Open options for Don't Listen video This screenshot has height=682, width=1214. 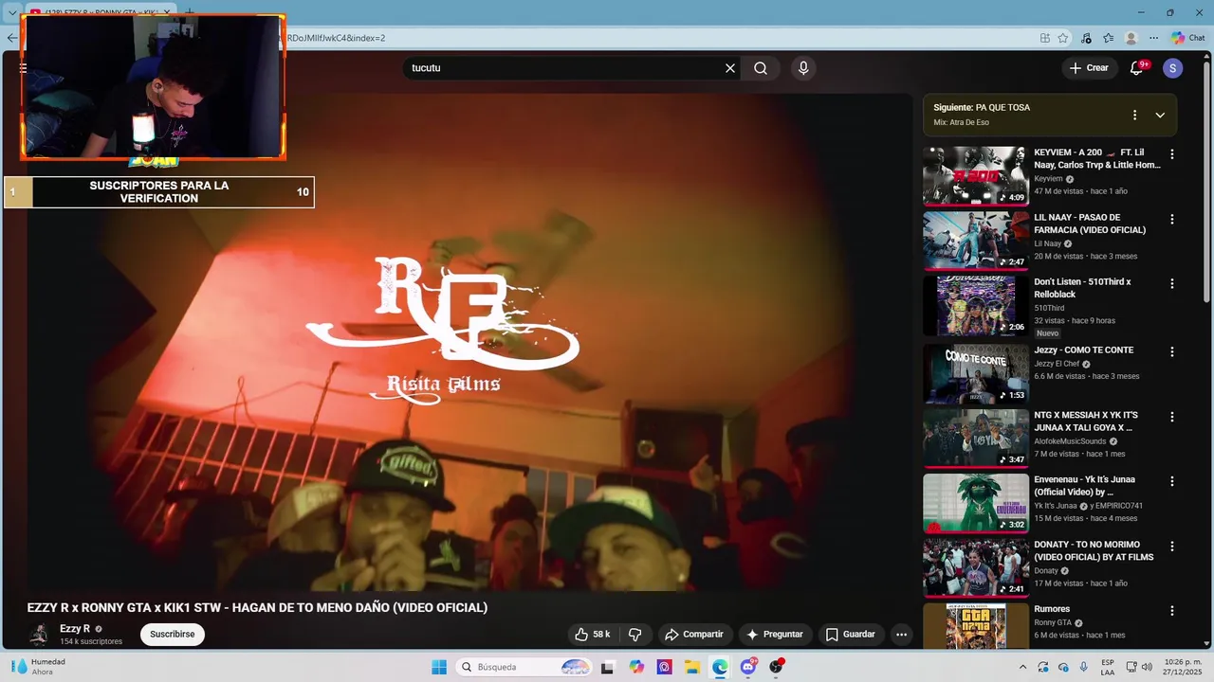[x=1172, y=283]
